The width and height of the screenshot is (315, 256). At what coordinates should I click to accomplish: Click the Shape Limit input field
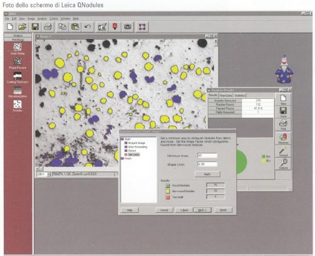[207, 164]
